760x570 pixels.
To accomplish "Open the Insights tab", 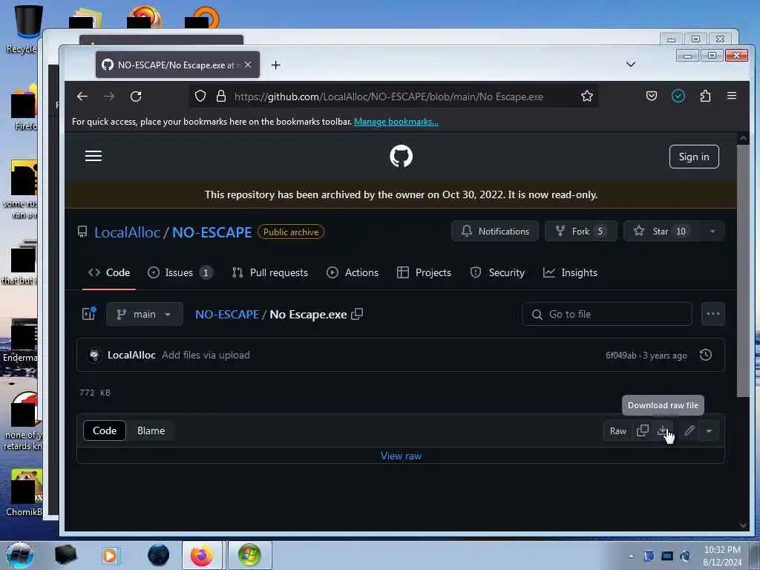I will click(570, 272).
